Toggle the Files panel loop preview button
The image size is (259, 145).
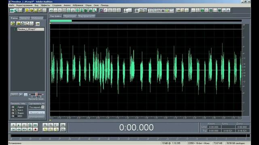tap(25, 95)
